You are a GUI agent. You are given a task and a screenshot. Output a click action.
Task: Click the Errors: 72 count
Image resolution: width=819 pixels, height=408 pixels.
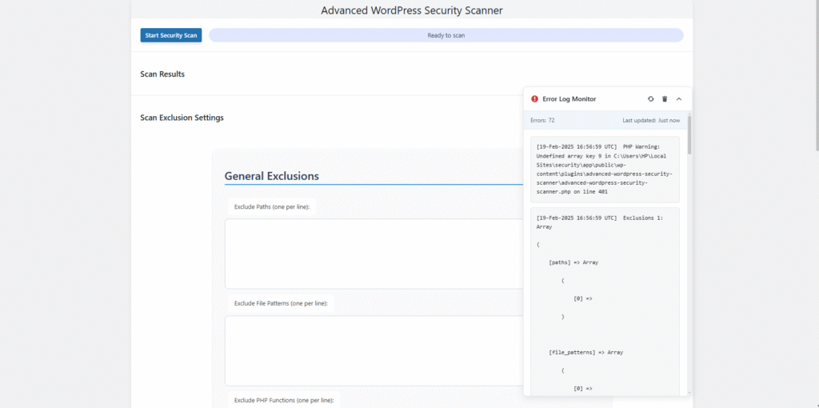(543, 120)
